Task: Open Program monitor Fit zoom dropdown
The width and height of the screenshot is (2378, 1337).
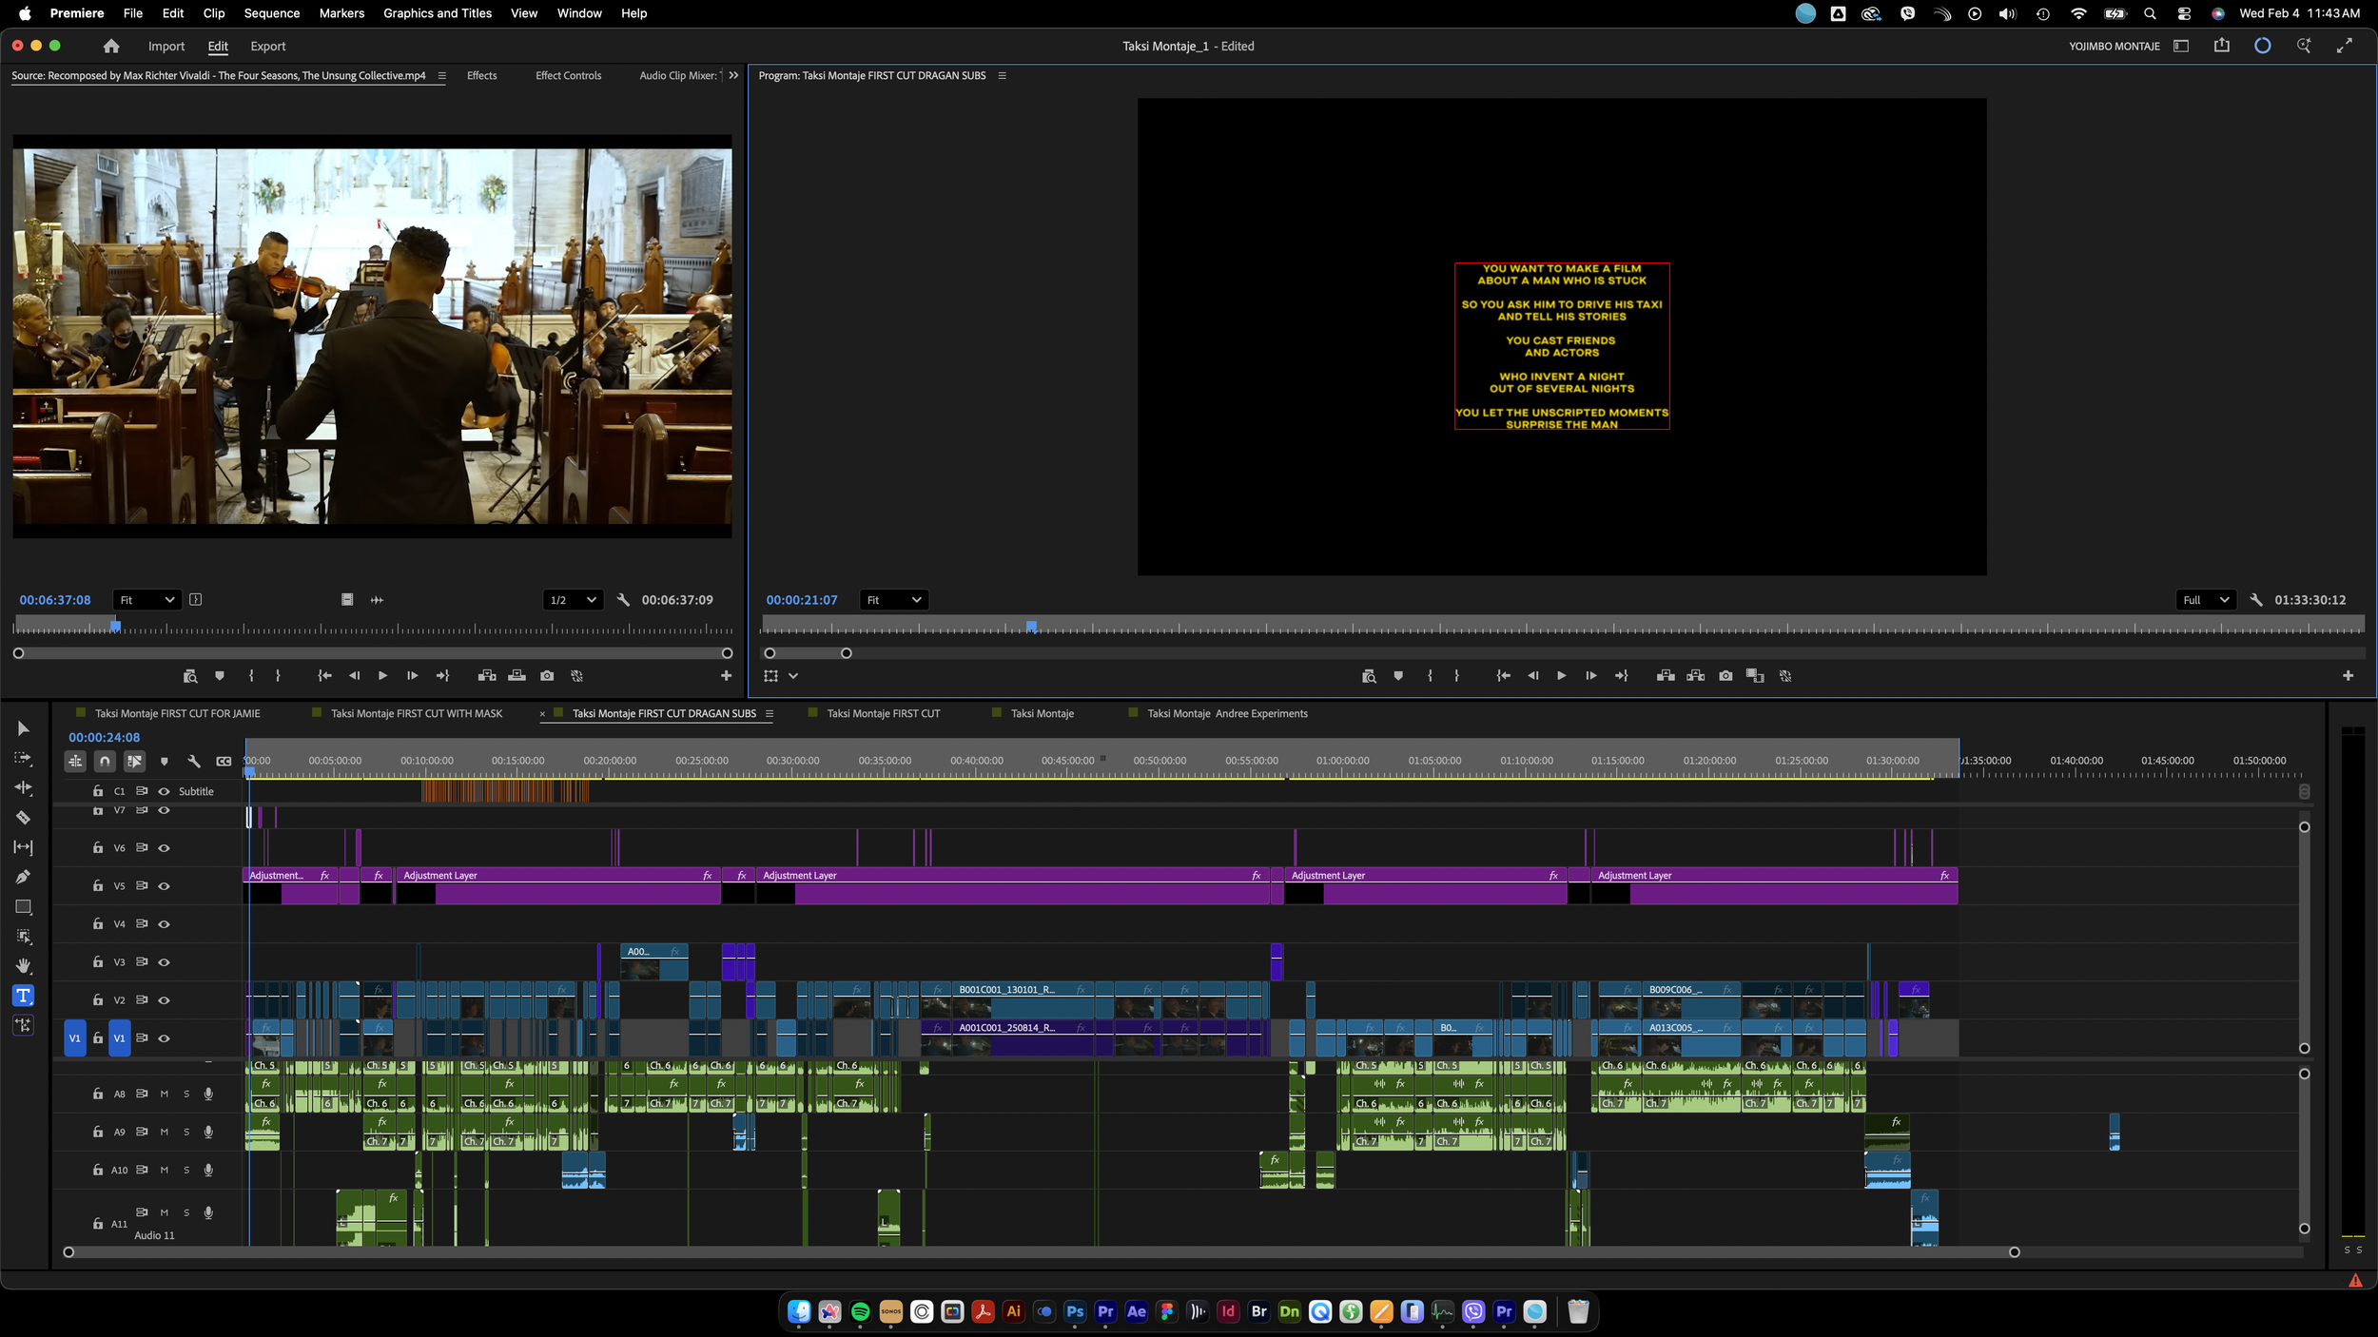Action: point(893,600)
